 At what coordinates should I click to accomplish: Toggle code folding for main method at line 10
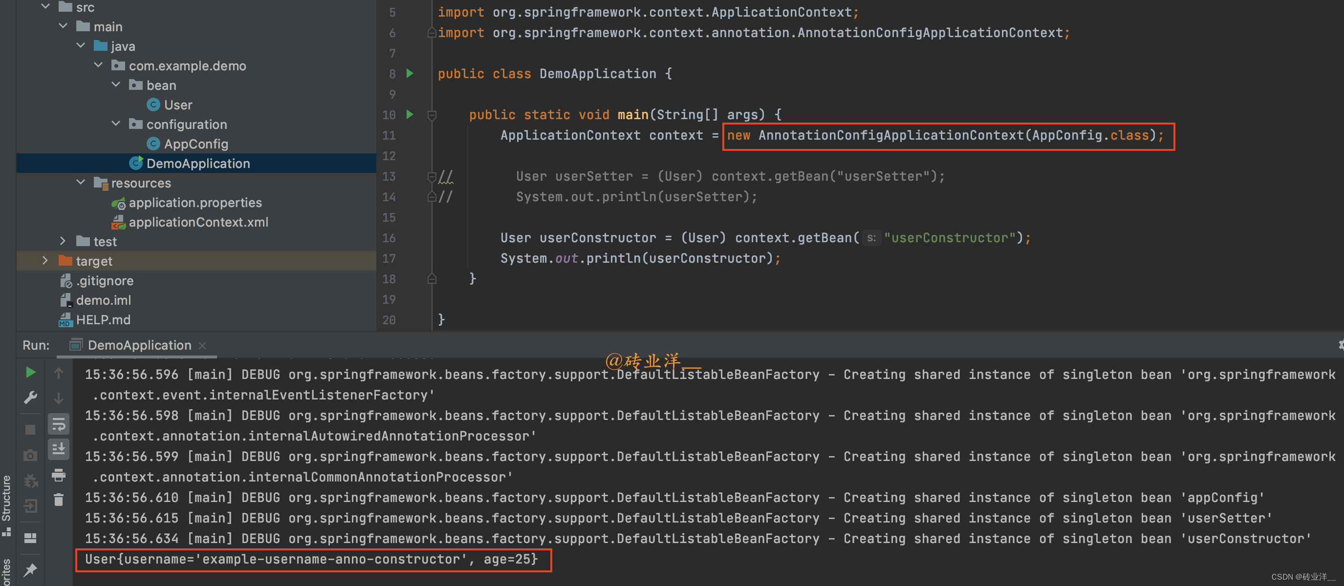coord(432,115)
